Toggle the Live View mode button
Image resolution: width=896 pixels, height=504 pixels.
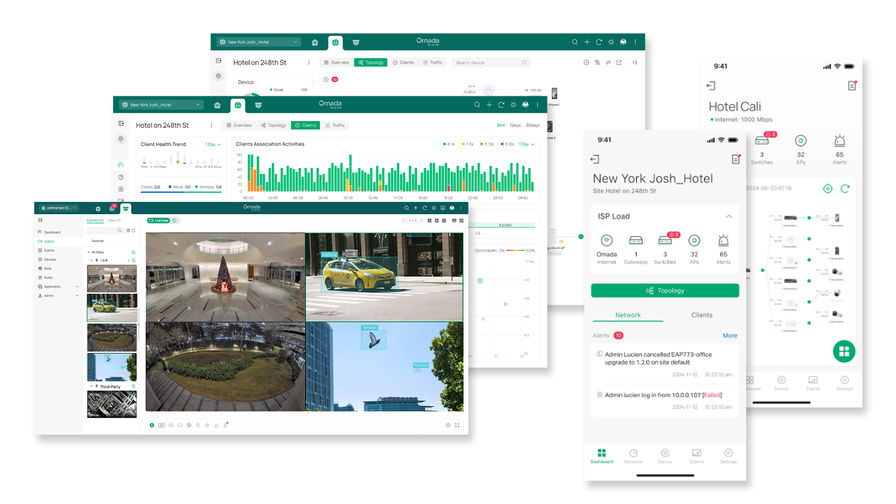pyautogui.click(x=159, y=221)
